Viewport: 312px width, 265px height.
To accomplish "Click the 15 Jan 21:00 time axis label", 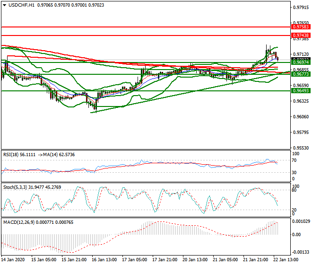I will point(74,260).
